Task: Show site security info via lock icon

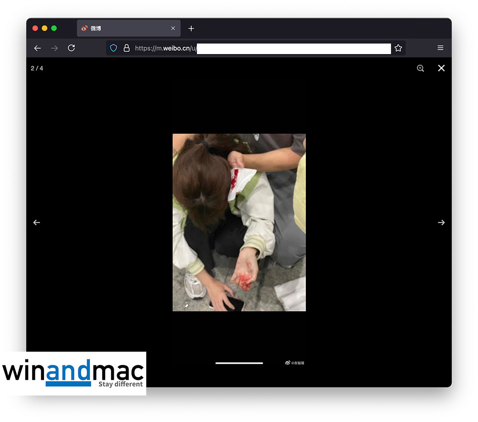Action: tap(127, 48)
